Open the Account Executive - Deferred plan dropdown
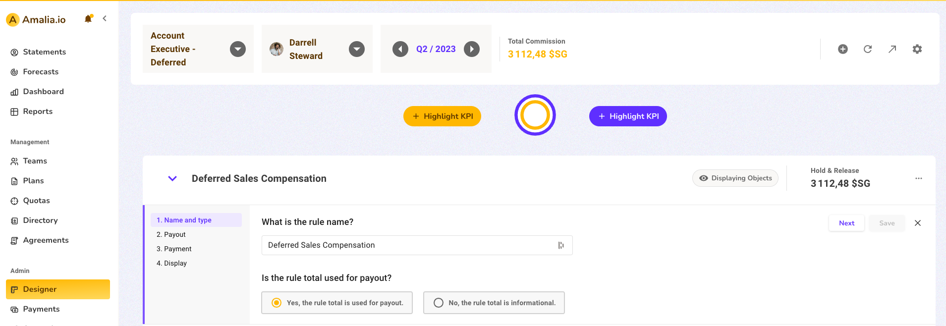 pyautogui.click(x=238, y=49)
